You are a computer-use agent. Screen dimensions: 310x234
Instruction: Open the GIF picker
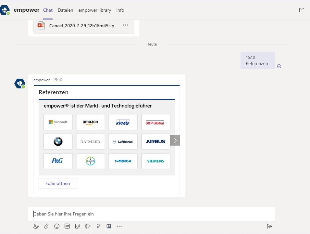point(67,226)
